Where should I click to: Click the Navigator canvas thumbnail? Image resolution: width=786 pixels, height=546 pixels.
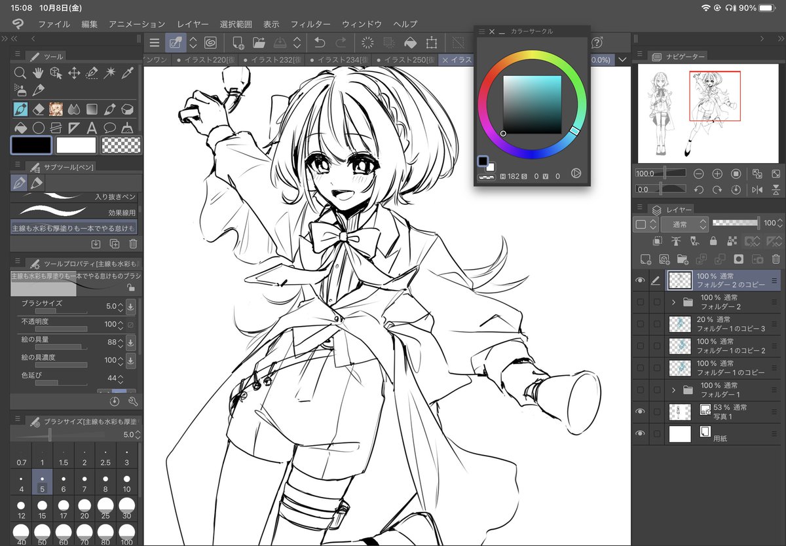pyautogui.click(x=708, y=113)
